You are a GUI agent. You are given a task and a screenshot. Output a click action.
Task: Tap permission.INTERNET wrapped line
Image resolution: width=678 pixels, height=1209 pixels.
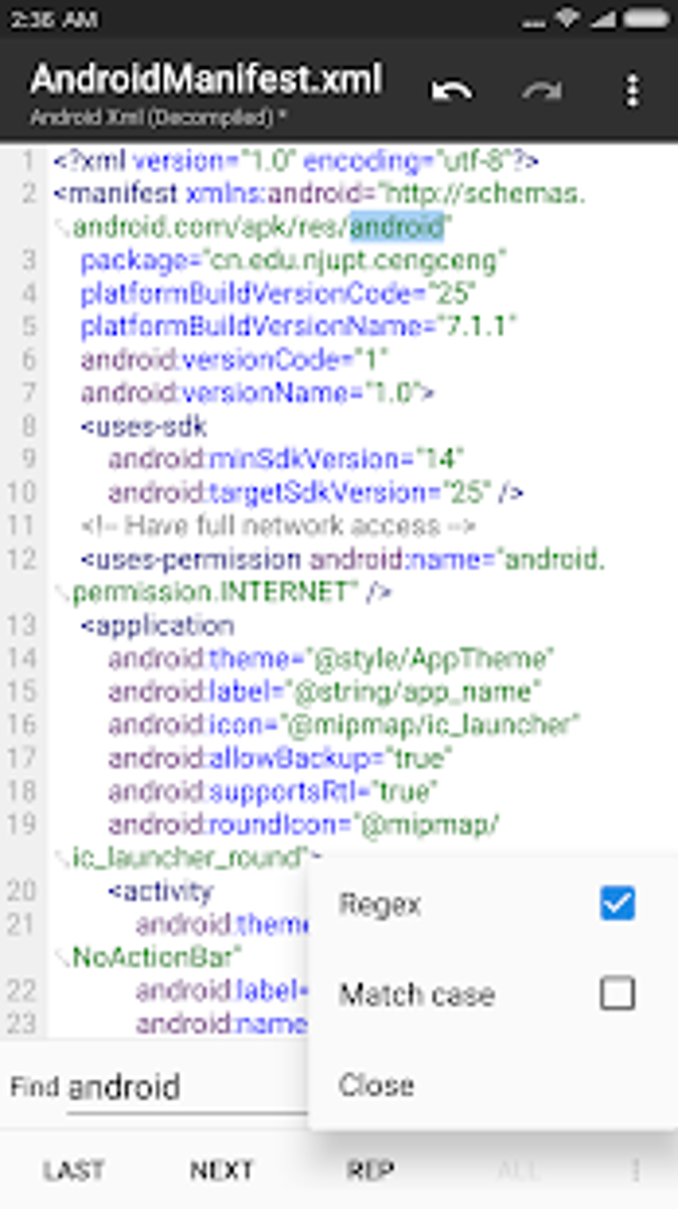231,592
